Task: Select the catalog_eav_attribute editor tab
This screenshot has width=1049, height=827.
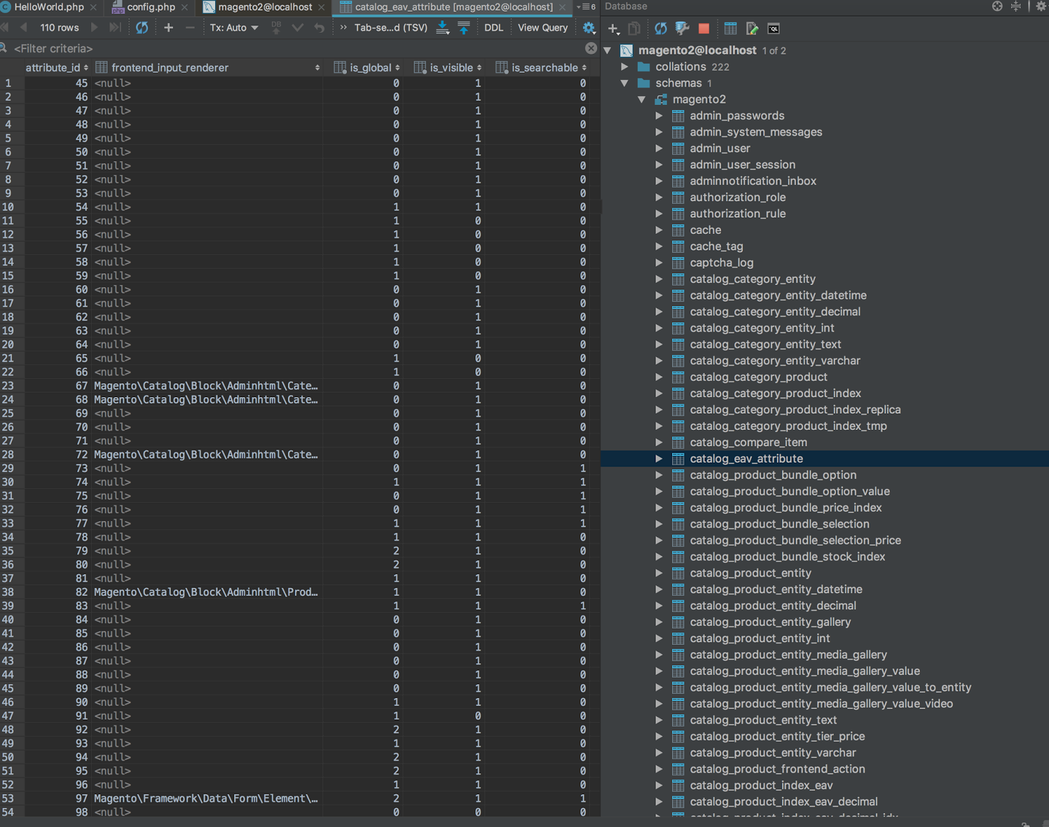Action: [454, 7]
